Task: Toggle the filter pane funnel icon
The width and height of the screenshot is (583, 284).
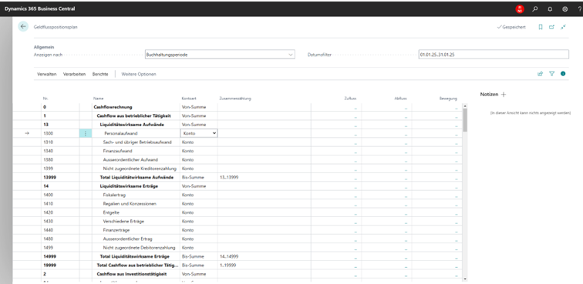Action: click(x=552, y=74)
